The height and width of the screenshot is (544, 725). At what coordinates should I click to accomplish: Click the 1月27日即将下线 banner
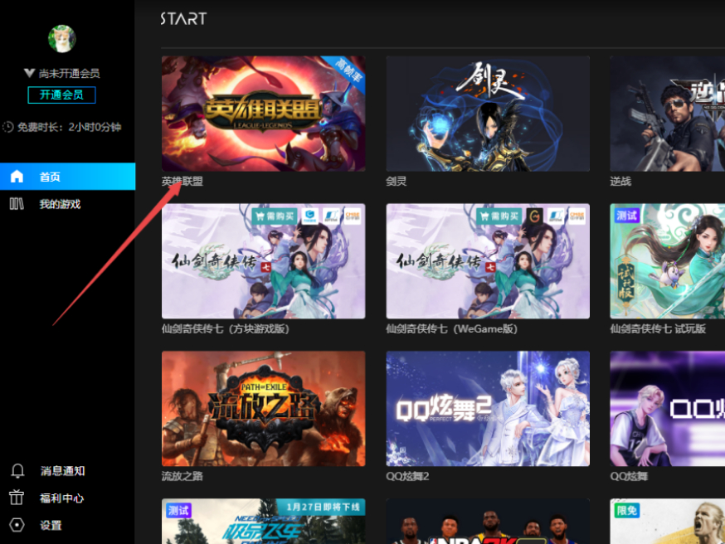pyautogui.click(x=321, y=507)
